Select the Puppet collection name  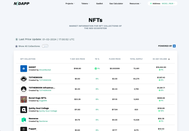tap(32, 129)
